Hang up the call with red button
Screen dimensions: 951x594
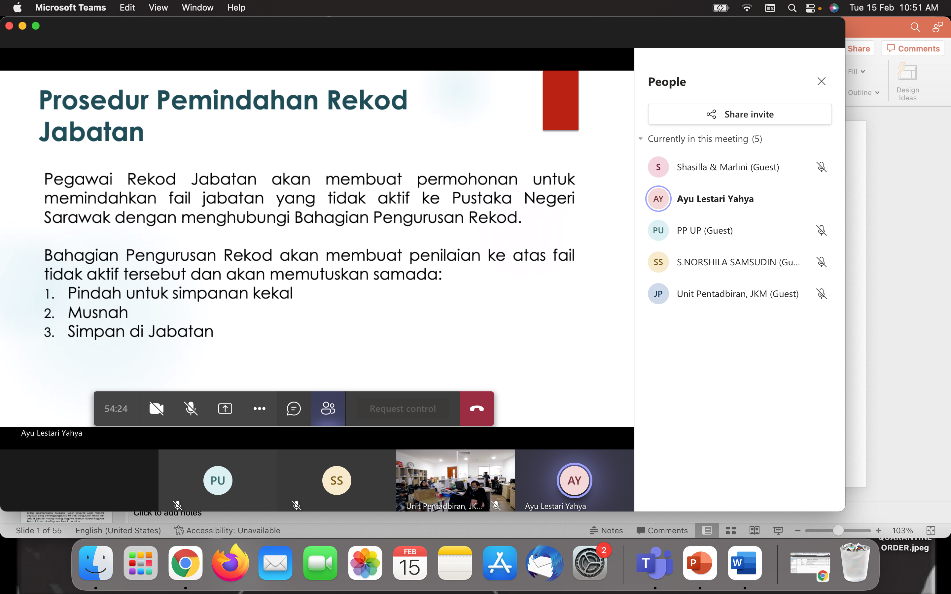477,409
